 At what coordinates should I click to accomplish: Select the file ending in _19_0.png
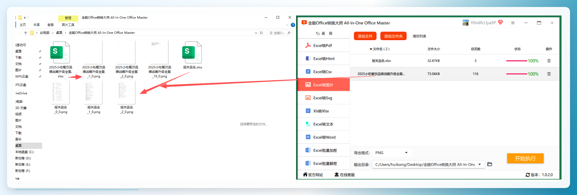[160, 60]
